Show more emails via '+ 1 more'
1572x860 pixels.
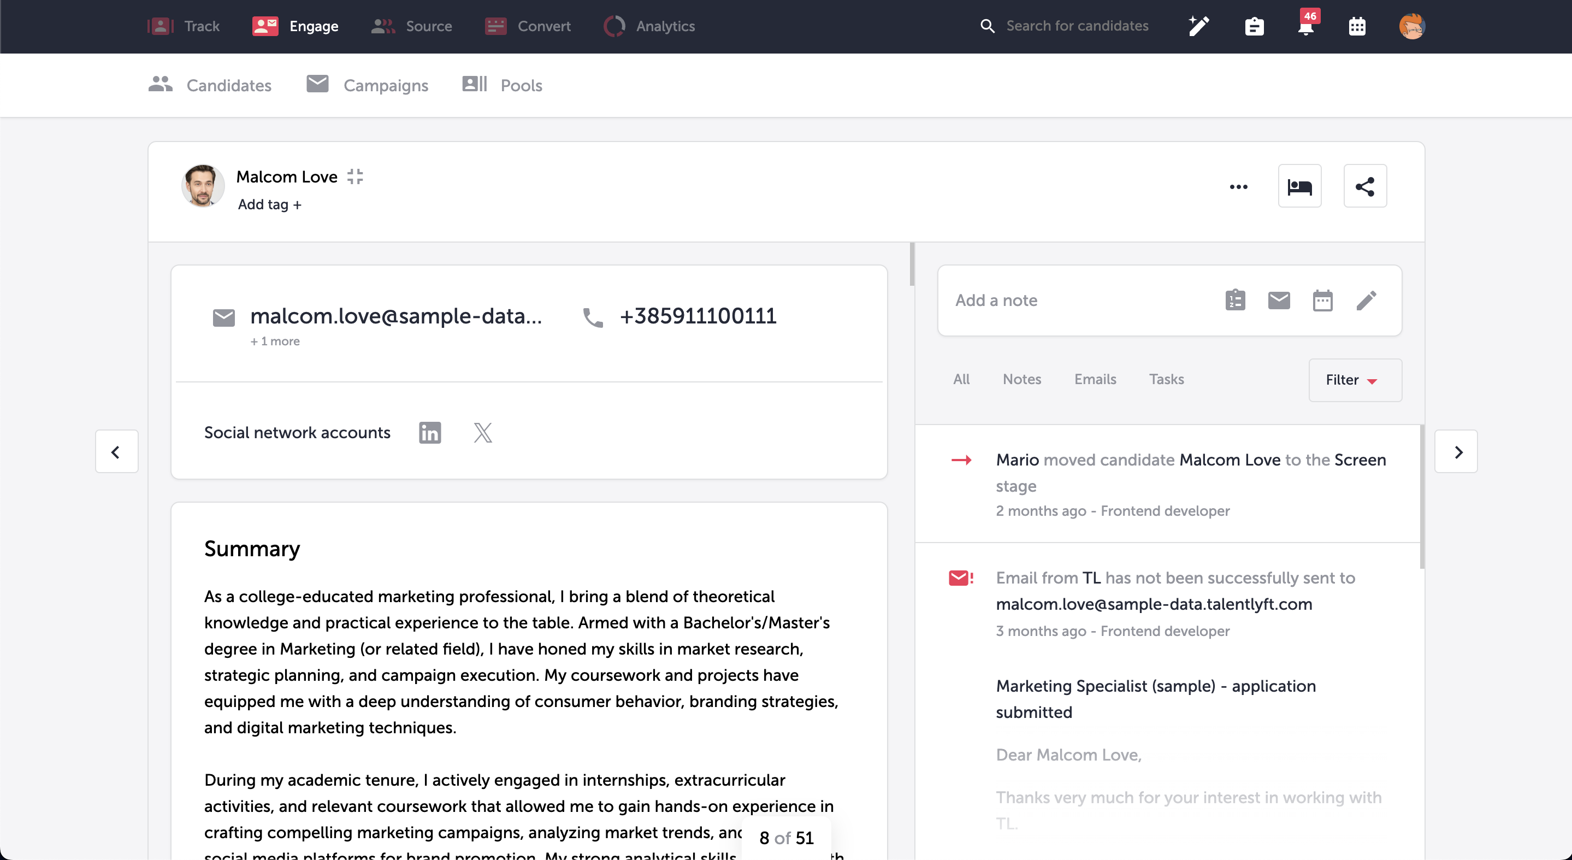click(275, 341)
